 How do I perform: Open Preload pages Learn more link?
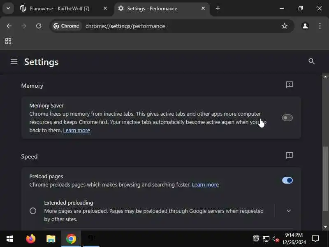[x=205, y=184]
